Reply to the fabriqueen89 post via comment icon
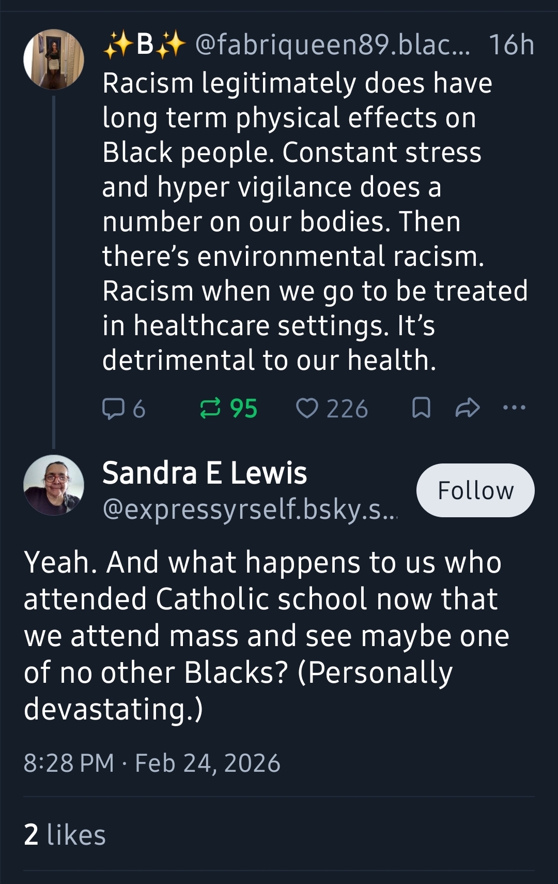Image resolution: width=558 pixels, height=884 pixels. click(113, 409)
